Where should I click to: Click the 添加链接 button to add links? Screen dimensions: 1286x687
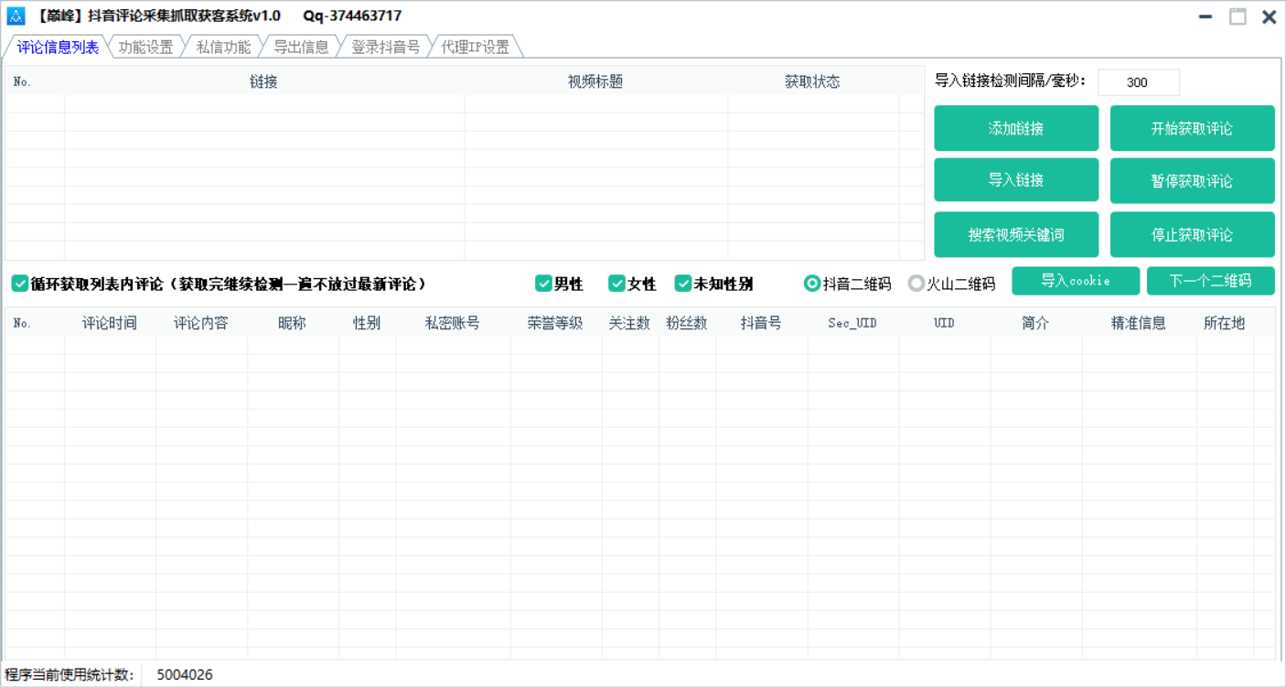pyautogui.click(x=1015, y=128)
